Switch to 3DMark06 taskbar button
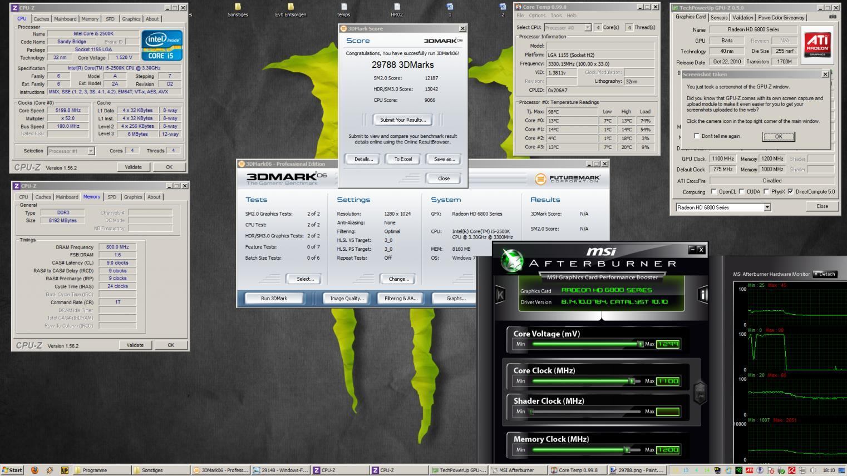847x476 pixels. pos(220,470)
